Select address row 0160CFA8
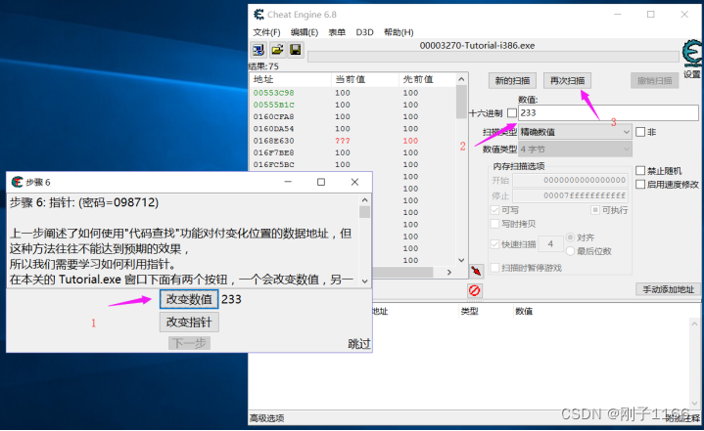The width and height of the screenshot is (704, 431). tap(352, 117)
